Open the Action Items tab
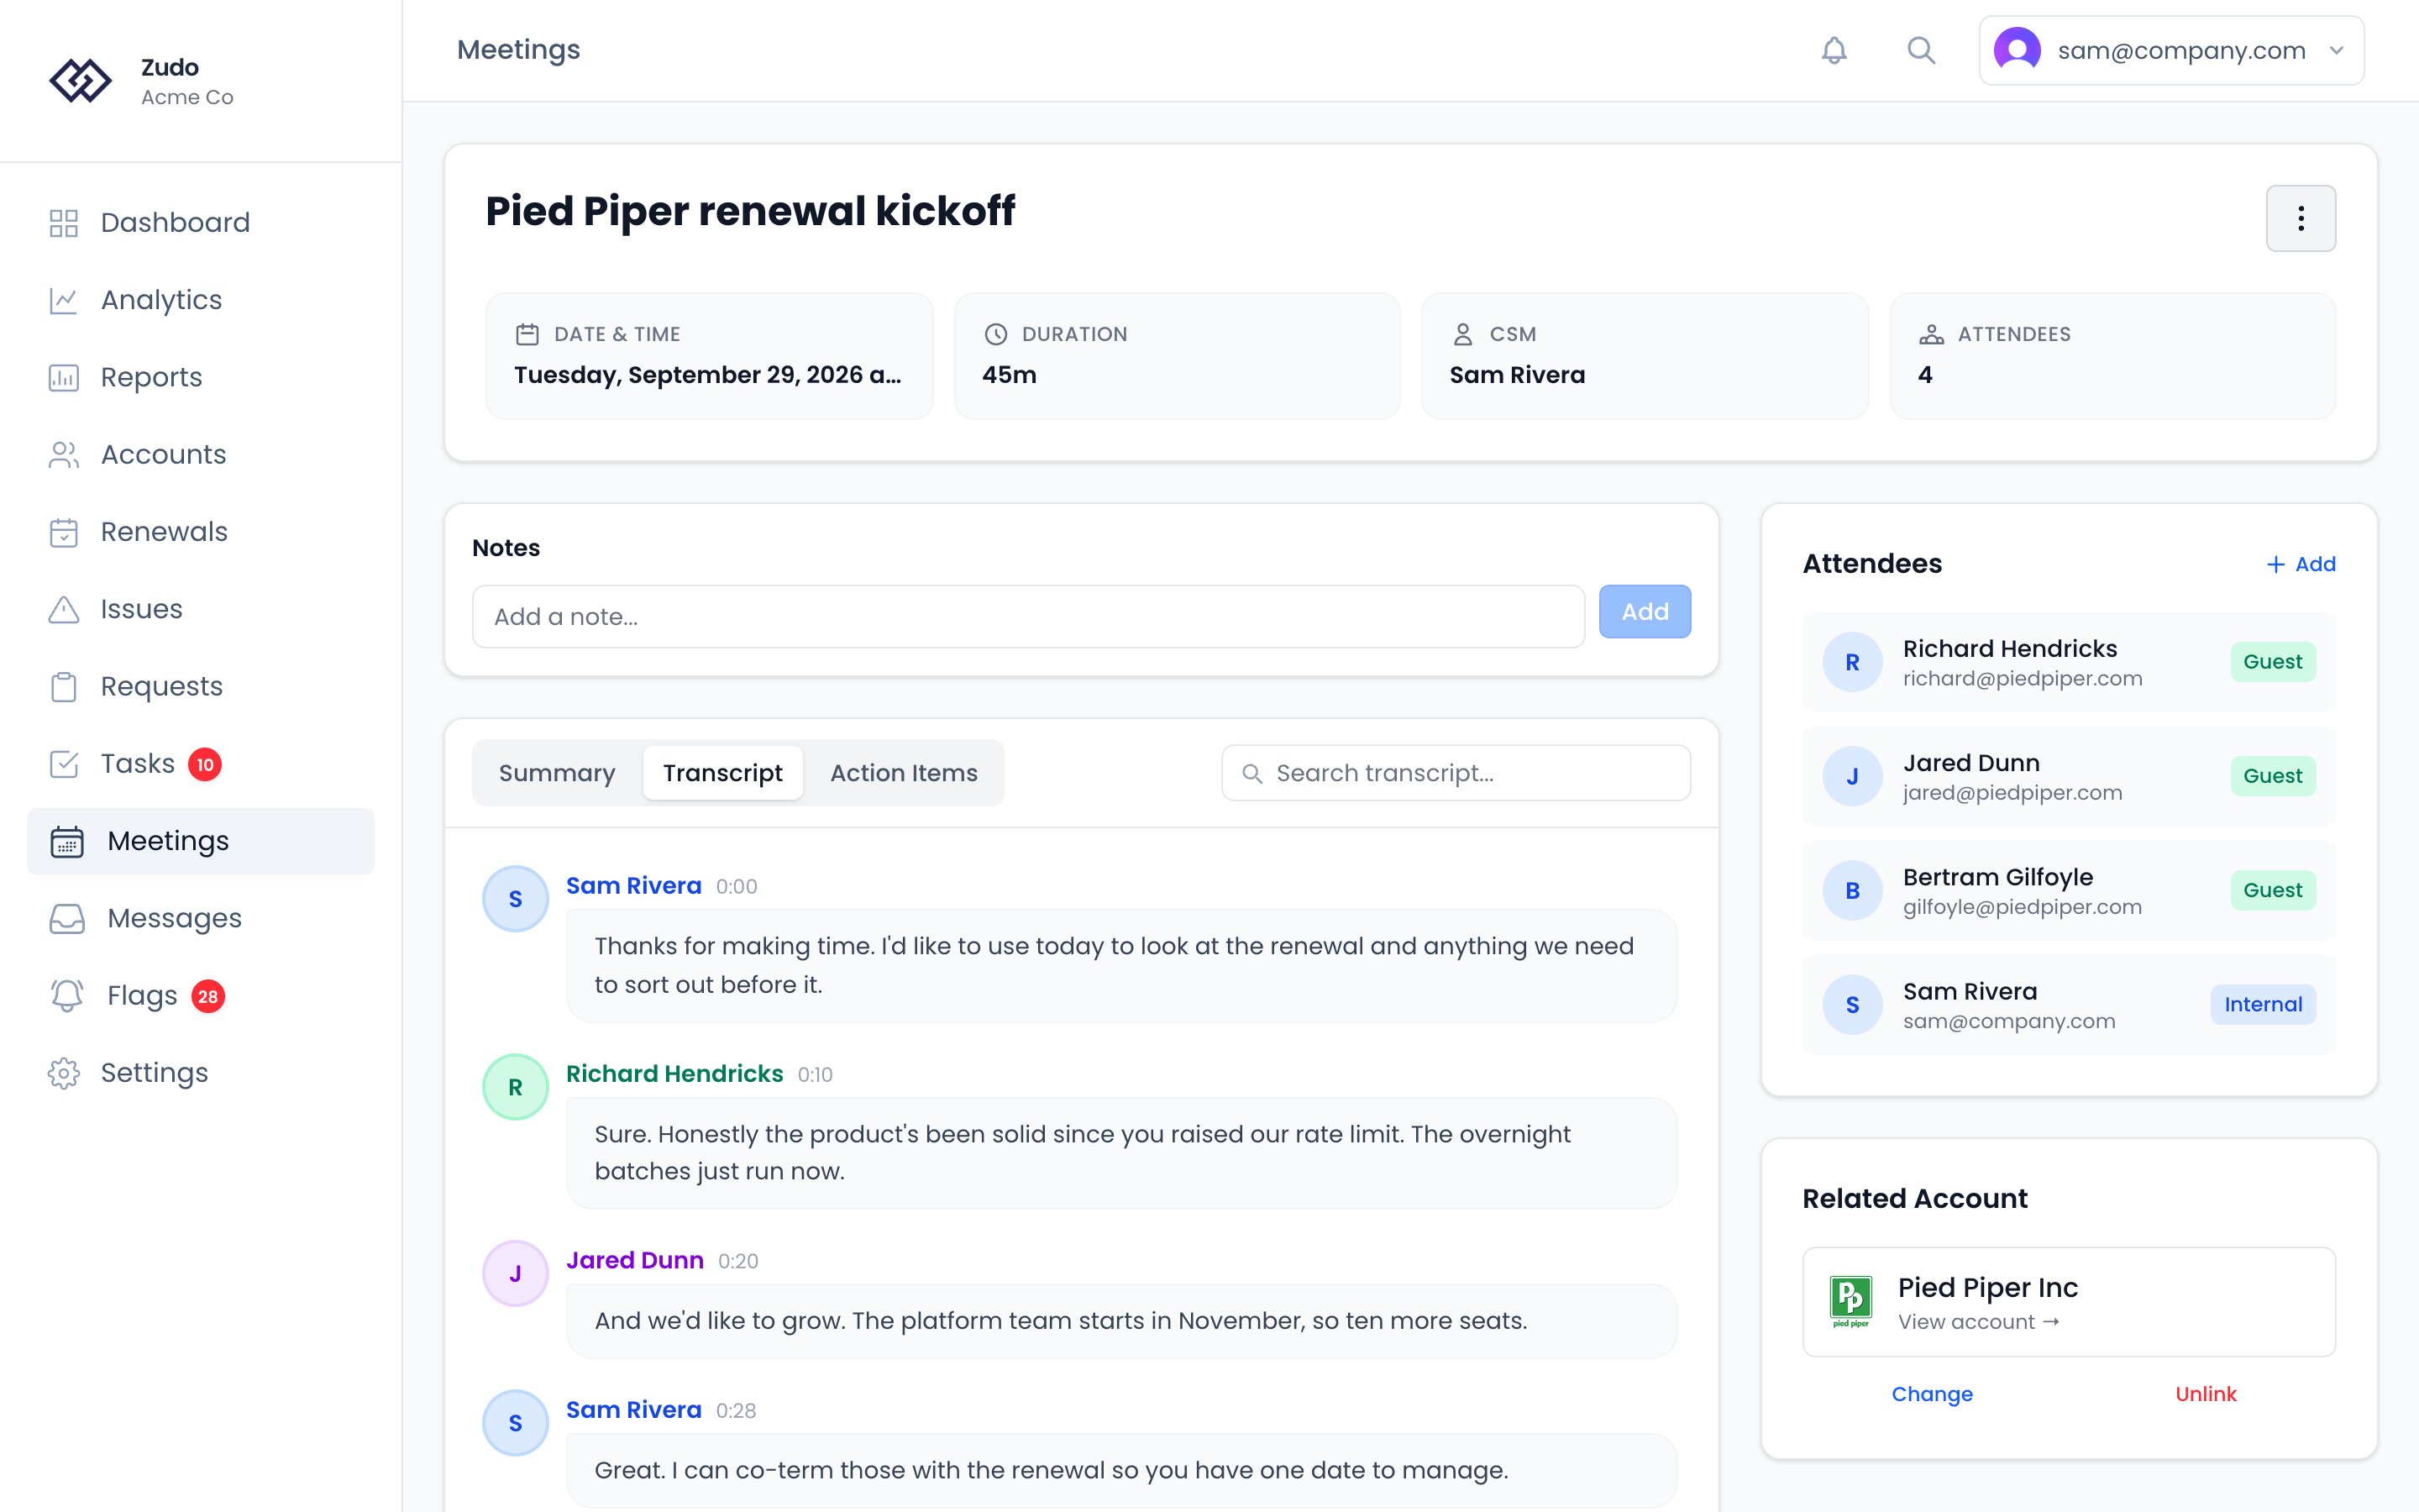The width and height of the screenshot is (2419, 1512). pos(904,772)
